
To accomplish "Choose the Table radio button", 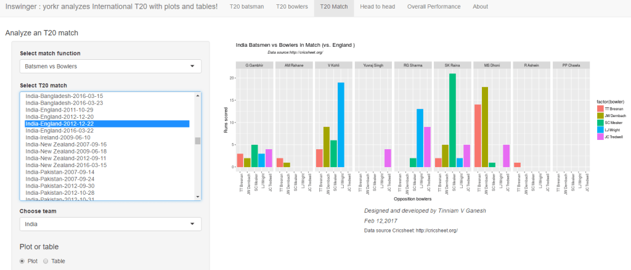I will click(46, 261).
